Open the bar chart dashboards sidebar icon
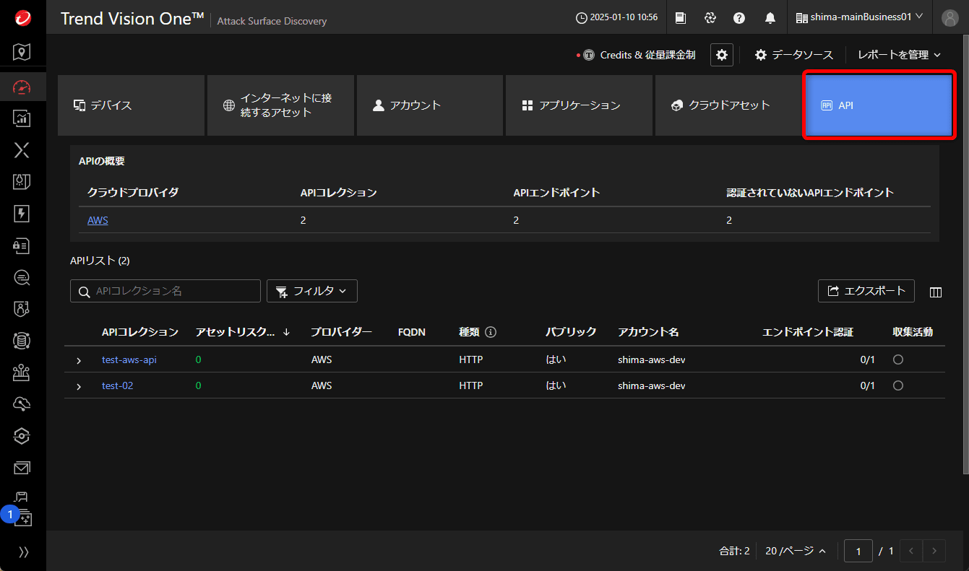 (x=22, y=118)
